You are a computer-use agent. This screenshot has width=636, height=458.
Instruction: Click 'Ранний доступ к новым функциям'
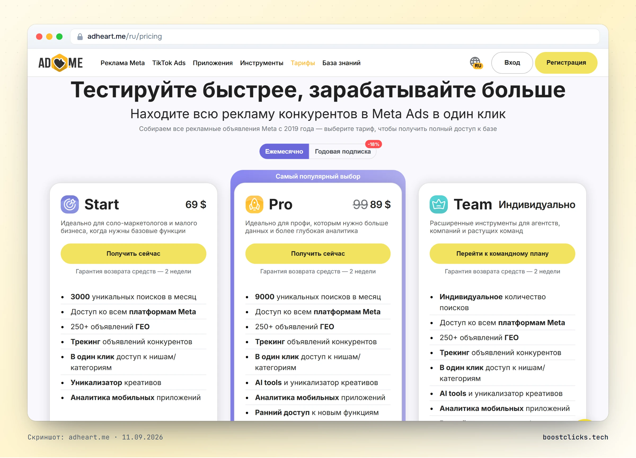pos(317,413)
